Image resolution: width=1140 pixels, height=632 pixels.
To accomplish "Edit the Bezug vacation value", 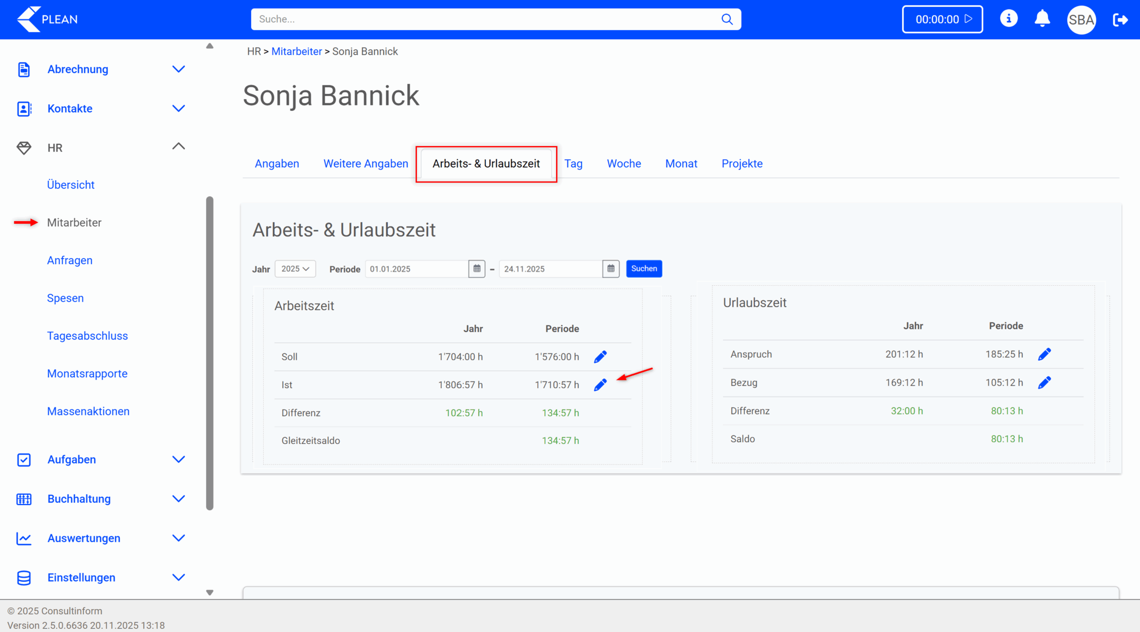I will [1044, 382].
